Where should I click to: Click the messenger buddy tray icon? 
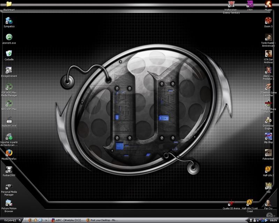tap(255, 220)
